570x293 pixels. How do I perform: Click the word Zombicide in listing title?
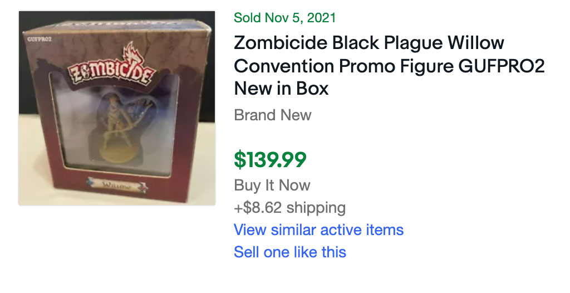281,43
